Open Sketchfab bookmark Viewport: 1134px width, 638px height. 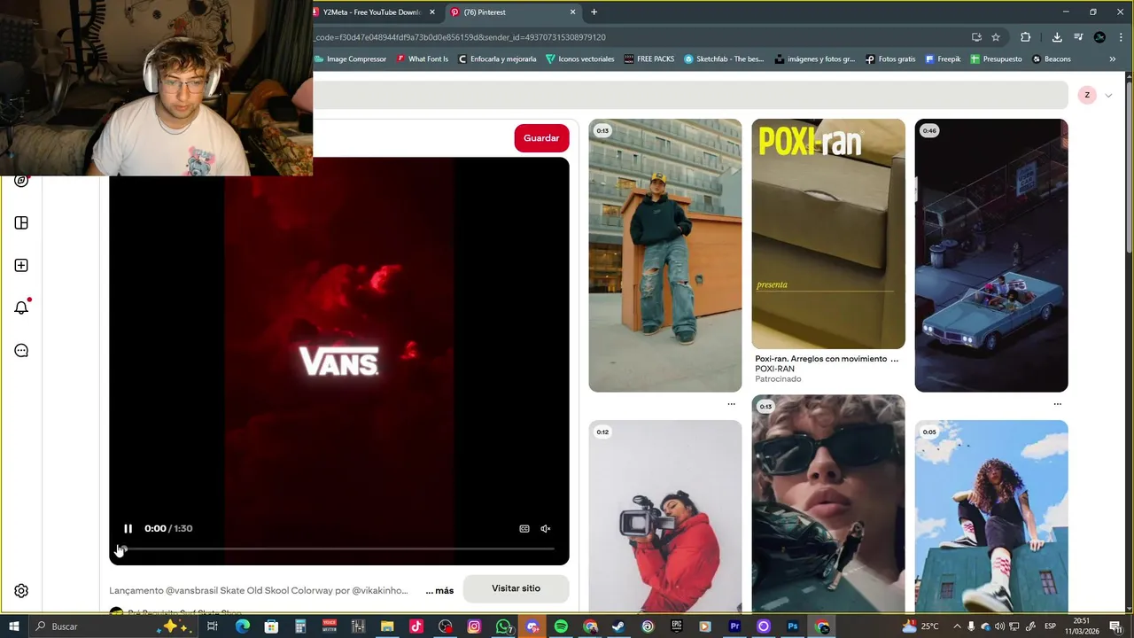click(723, 59)
